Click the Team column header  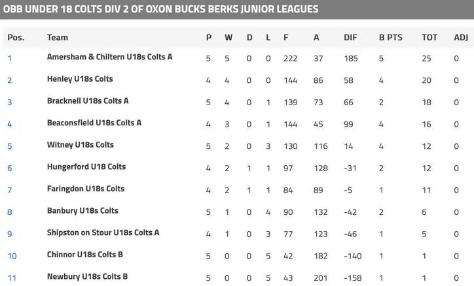click(x=58, y=38)
